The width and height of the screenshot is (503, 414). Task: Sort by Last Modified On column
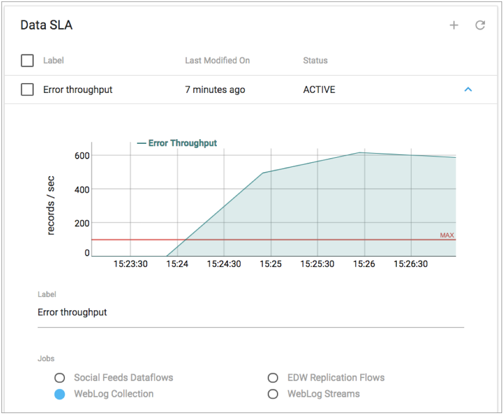tap(217, 61)
